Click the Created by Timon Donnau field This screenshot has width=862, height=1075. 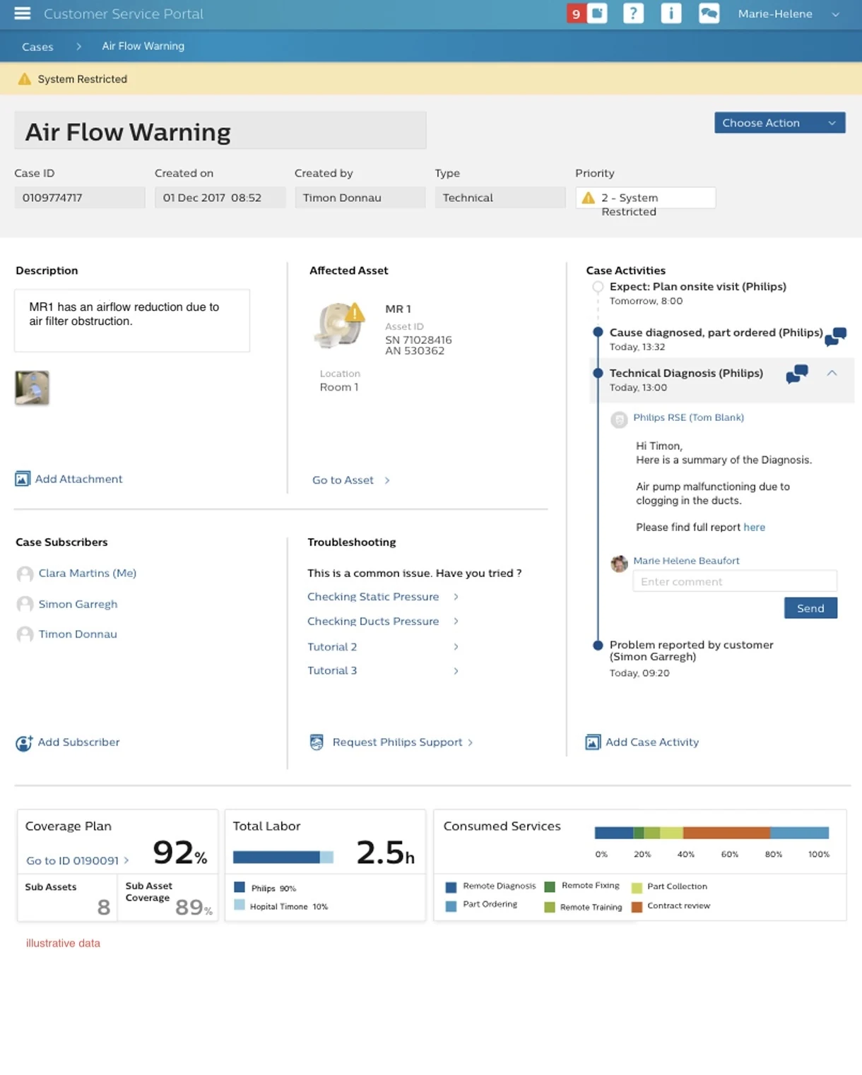coord(360,198)
